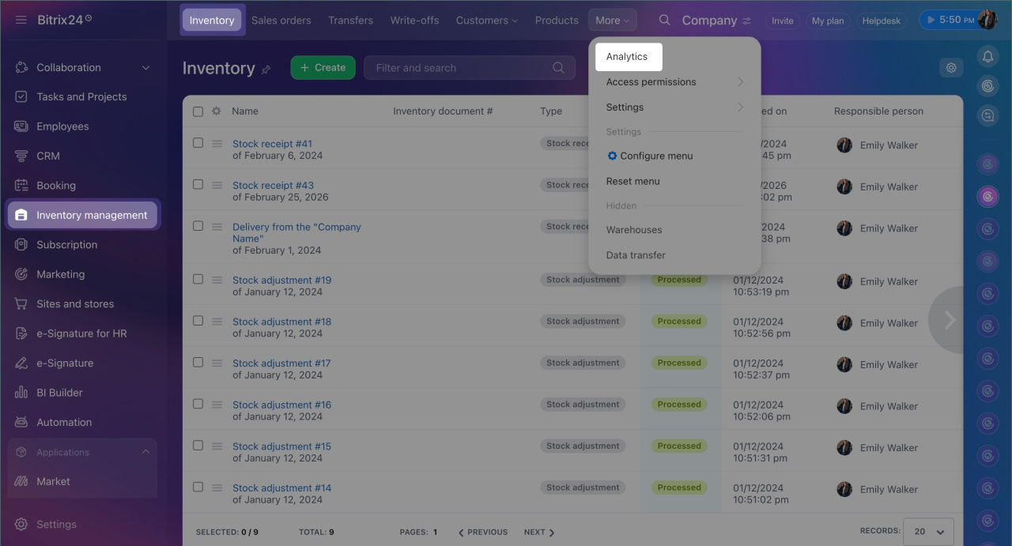
Task: Open the search magnifier icon in top bar
Action: 664,20
